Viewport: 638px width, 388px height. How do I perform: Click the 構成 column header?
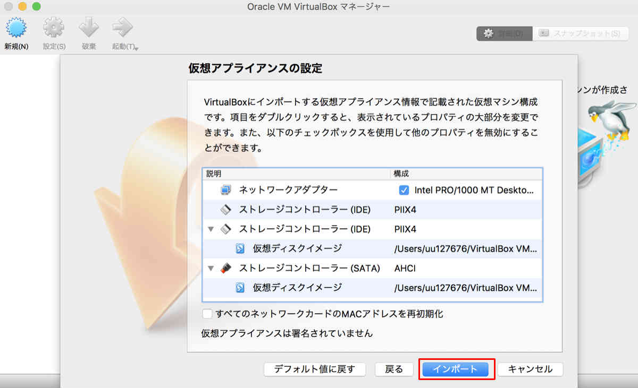point(466,174)
